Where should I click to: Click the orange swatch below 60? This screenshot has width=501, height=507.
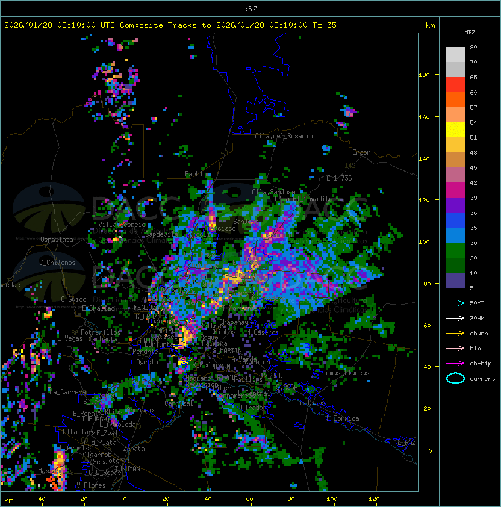point(455,99)
